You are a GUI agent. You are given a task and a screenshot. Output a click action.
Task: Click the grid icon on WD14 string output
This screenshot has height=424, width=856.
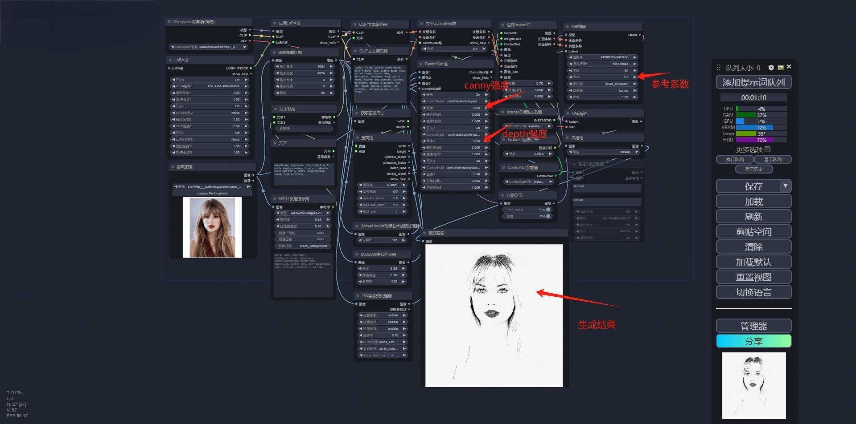pyautogui.click(x=333, y=207)
